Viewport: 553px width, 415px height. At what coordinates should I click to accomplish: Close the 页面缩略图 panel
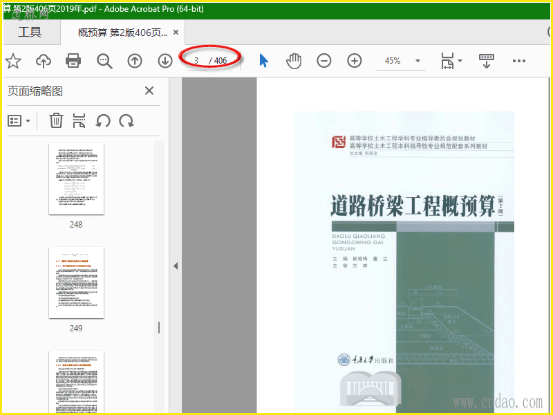point(149,91)
